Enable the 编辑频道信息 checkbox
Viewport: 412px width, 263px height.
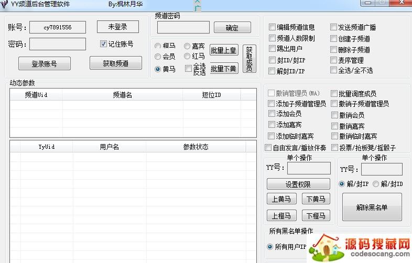point(272,27)
